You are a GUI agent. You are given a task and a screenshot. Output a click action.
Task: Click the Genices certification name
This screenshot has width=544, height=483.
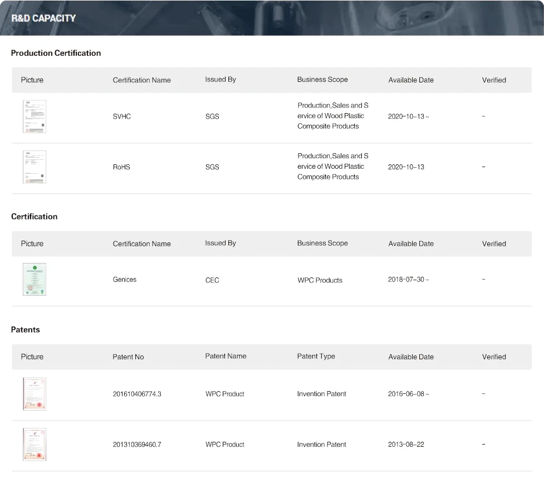click(125, 280)
